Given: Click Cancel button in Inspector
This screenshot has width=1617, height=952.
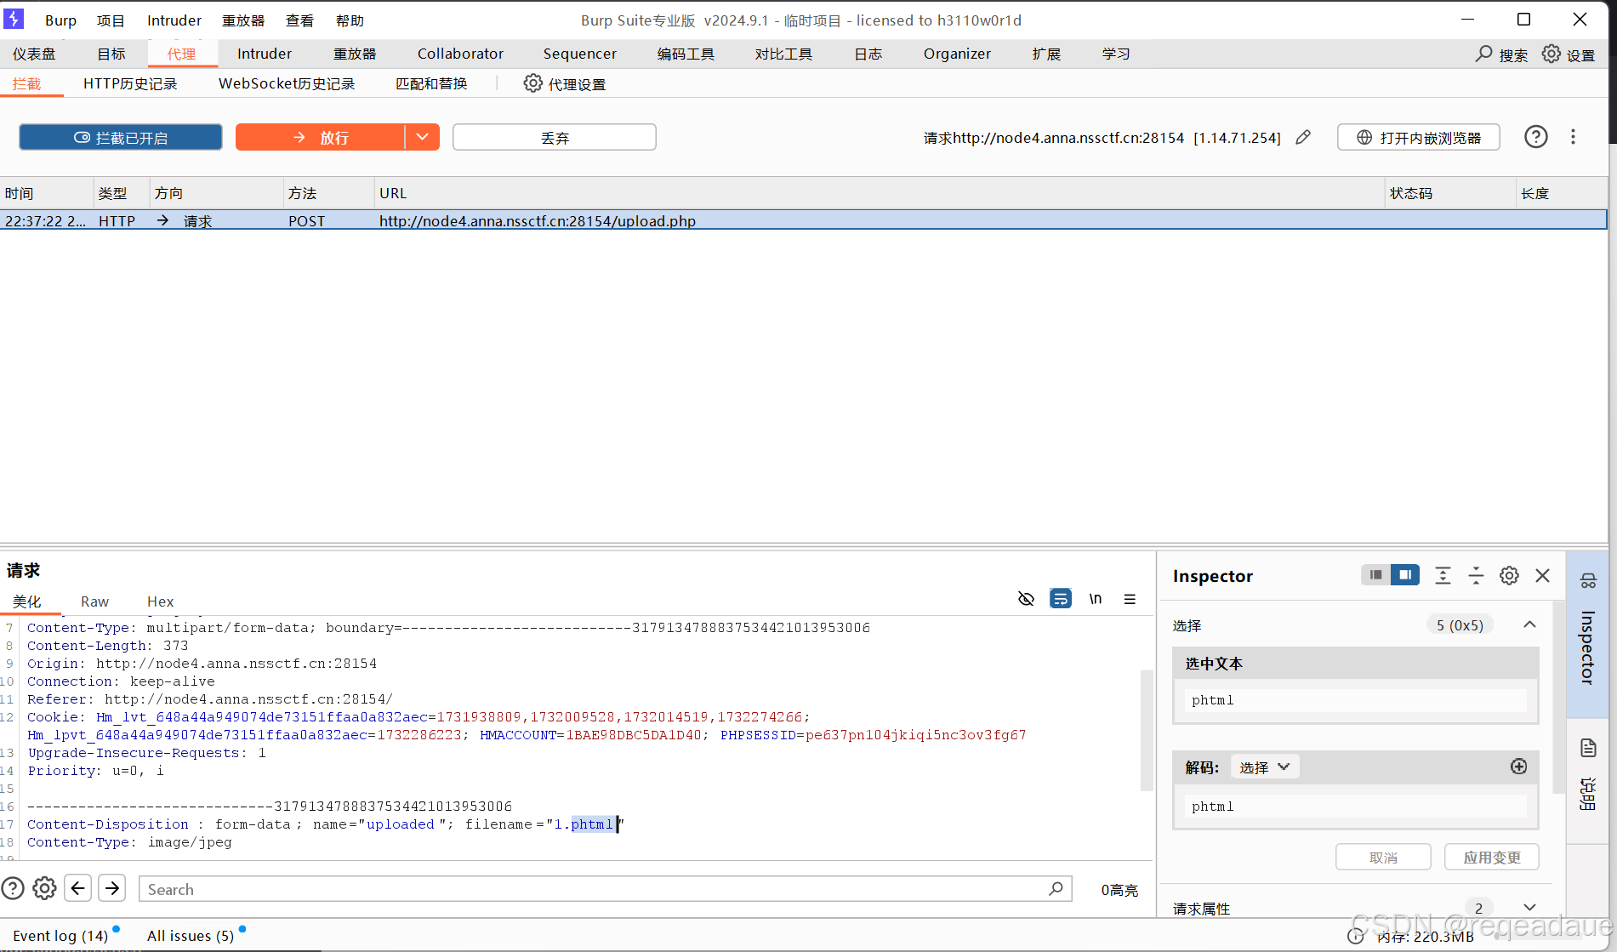Looking at the screenshot, I should coord(1383,857).
